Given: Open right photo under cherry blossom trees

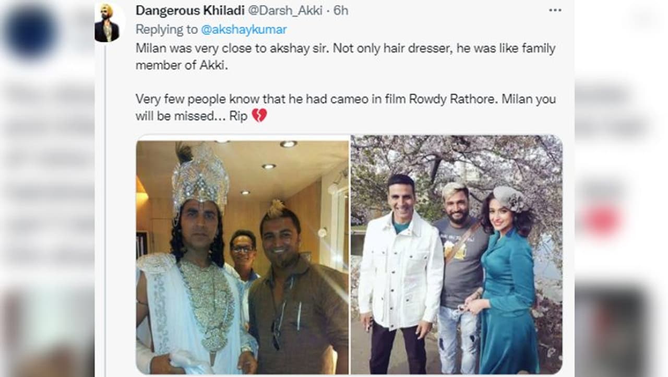Looking at the screenshot, I should point(457,254).
